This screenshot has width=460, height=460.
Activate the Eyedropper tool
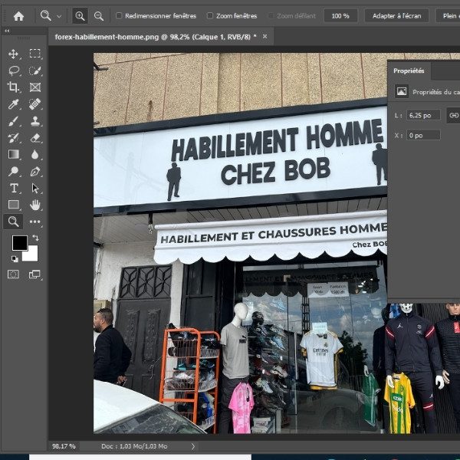point(13,104)
